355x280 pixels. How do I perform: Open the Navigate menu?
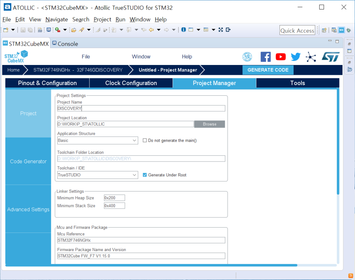coord(57,19)
